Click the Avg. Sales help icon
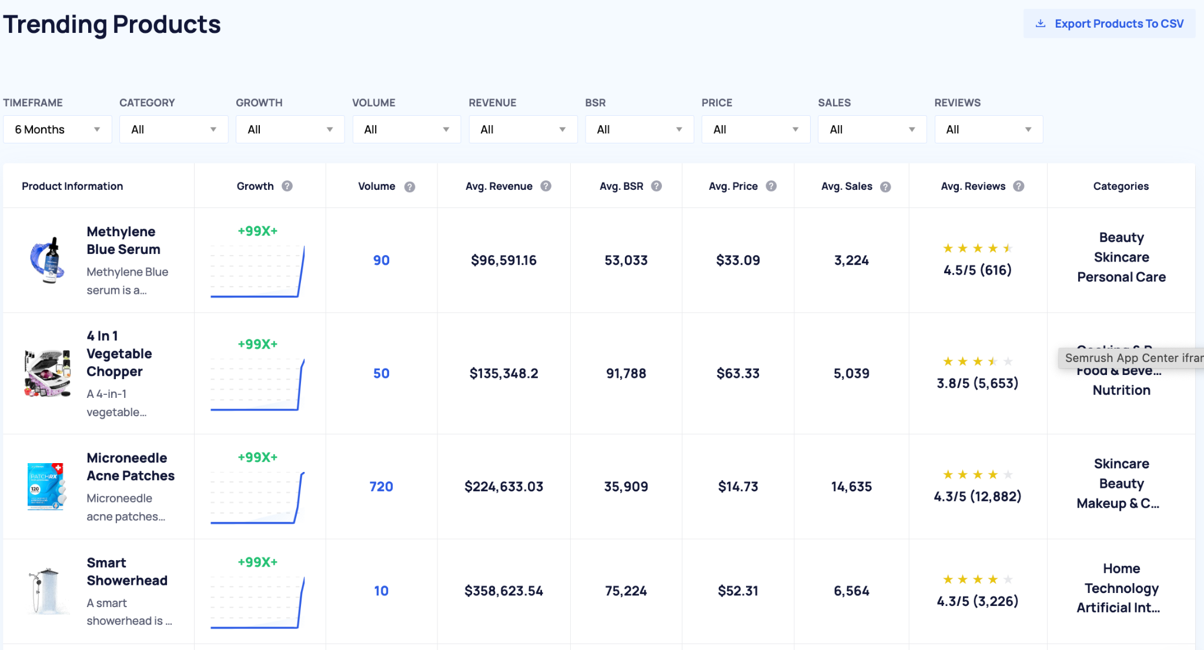Screen dimensions: 1204x650 885,187
